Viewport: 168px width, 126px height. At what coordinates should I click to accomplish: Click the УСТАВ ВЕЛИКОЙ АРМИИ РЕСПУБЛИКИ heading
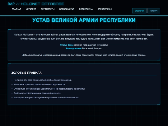(x=84, y=20)
